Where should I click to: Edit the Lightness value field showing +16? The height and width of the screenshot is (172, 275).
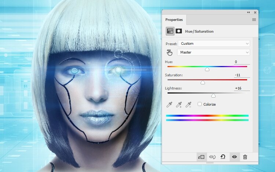click(242, 88)
